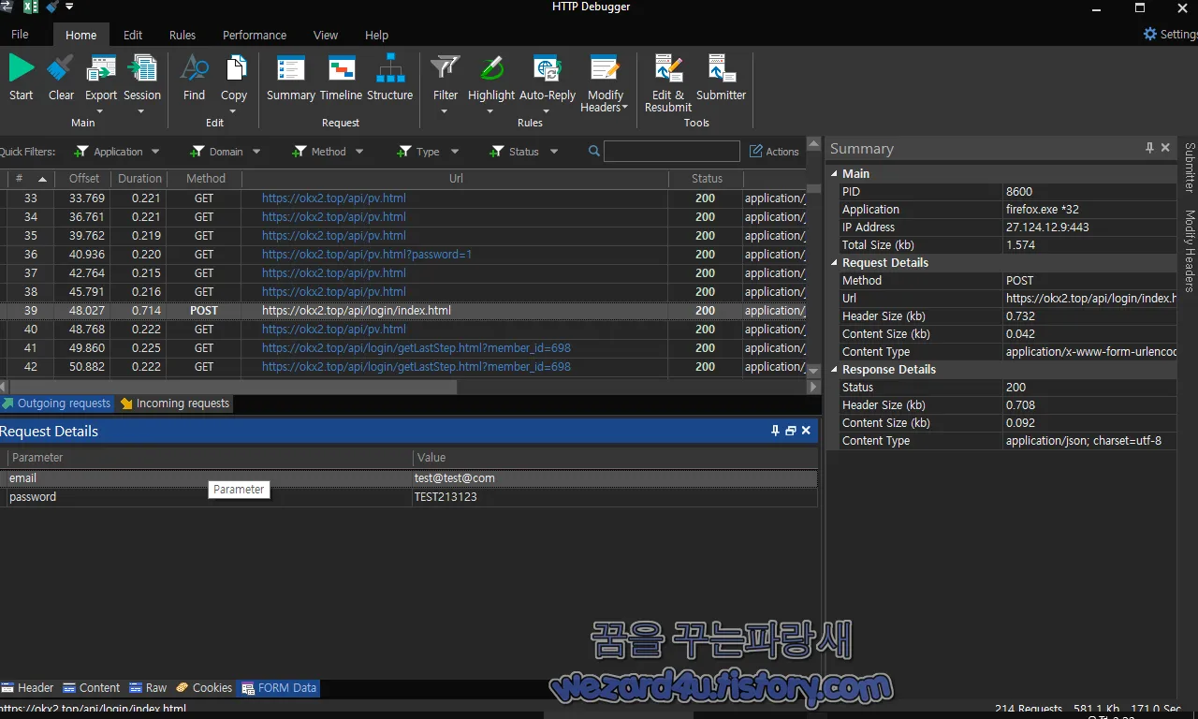Select the Outgoing requests tab
The height and width of the screenshot is (719, 1198).
[x=56, y=404]
